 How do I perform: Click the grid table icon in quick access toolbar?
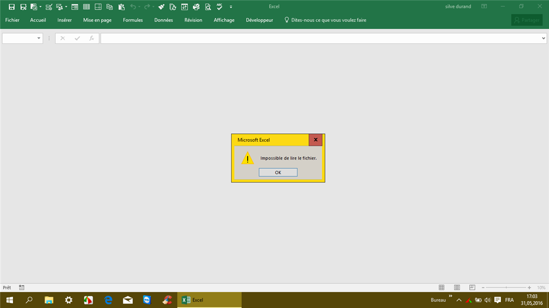(x=86, y=6)
